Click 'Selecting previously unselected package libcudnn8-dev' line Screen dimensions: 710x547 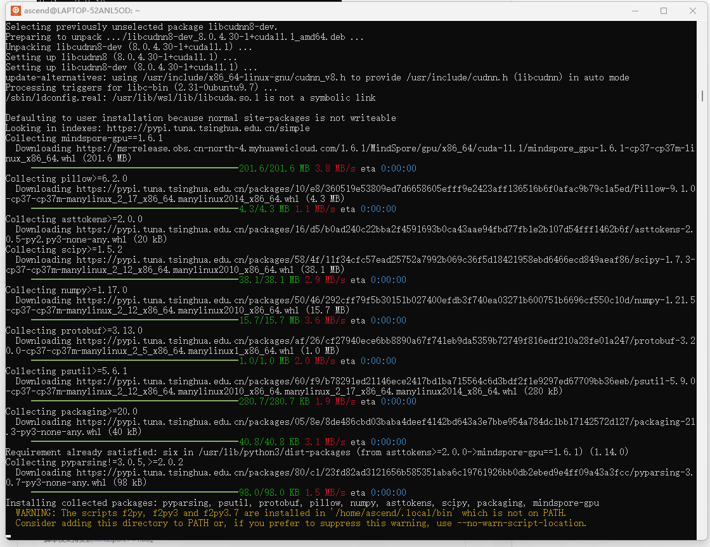pos(141,27)
